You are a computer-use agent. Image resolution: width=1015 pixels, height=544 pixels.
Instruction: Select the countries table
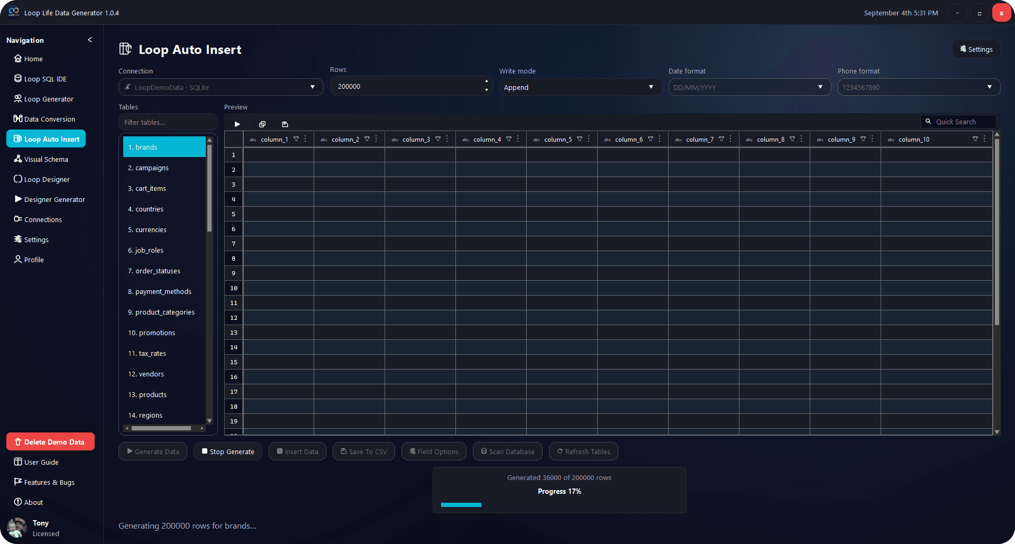tap(164, 209)
